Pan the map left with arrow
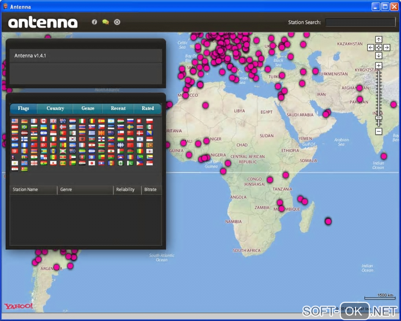This screenshot has height=321, width=401. [x=371, y=48]
